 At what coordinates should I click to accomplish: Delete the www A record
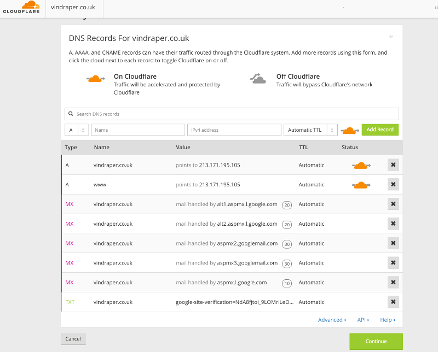pyautogui.click(x=393, y=184)
